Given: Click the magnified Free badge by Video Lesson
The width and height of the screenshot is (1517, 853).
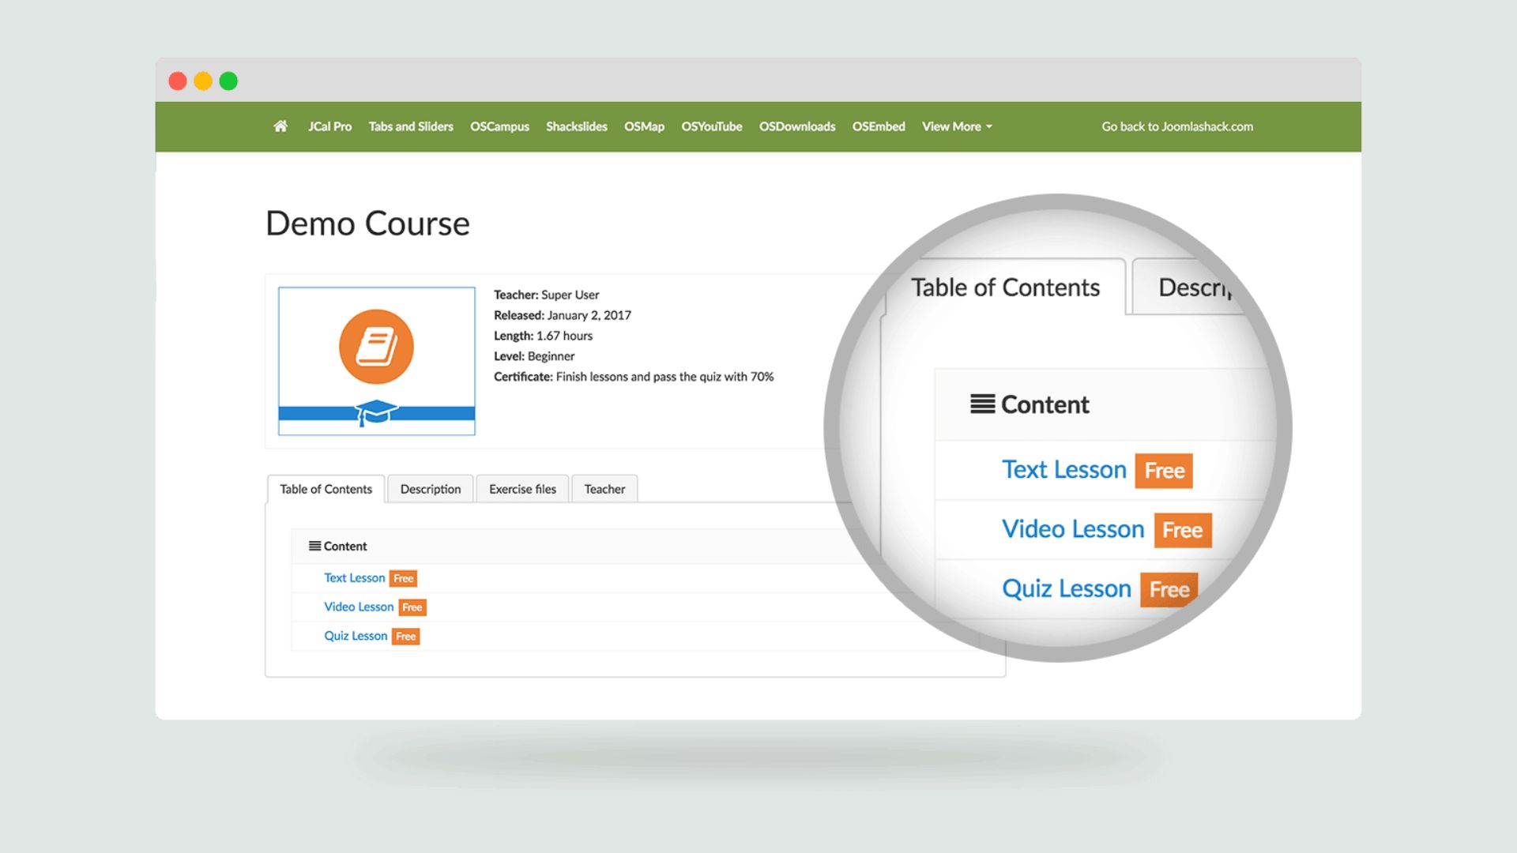Looking at the screenshot, I should (1183, 530).
